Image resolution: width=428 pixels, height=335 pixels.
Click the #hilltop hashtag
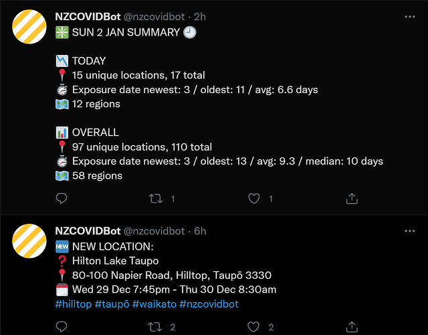(74, 304)
